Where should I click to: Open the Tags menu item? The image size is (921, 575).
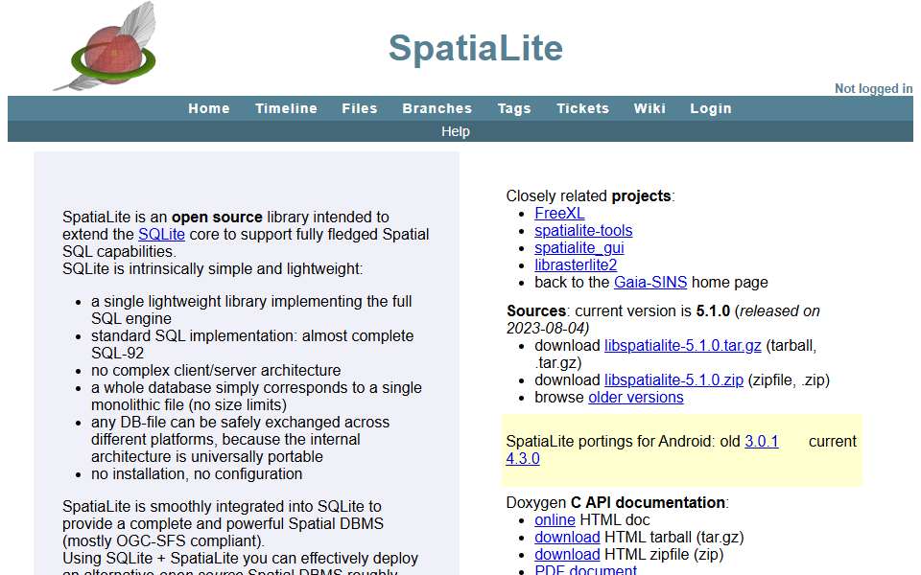514,108
